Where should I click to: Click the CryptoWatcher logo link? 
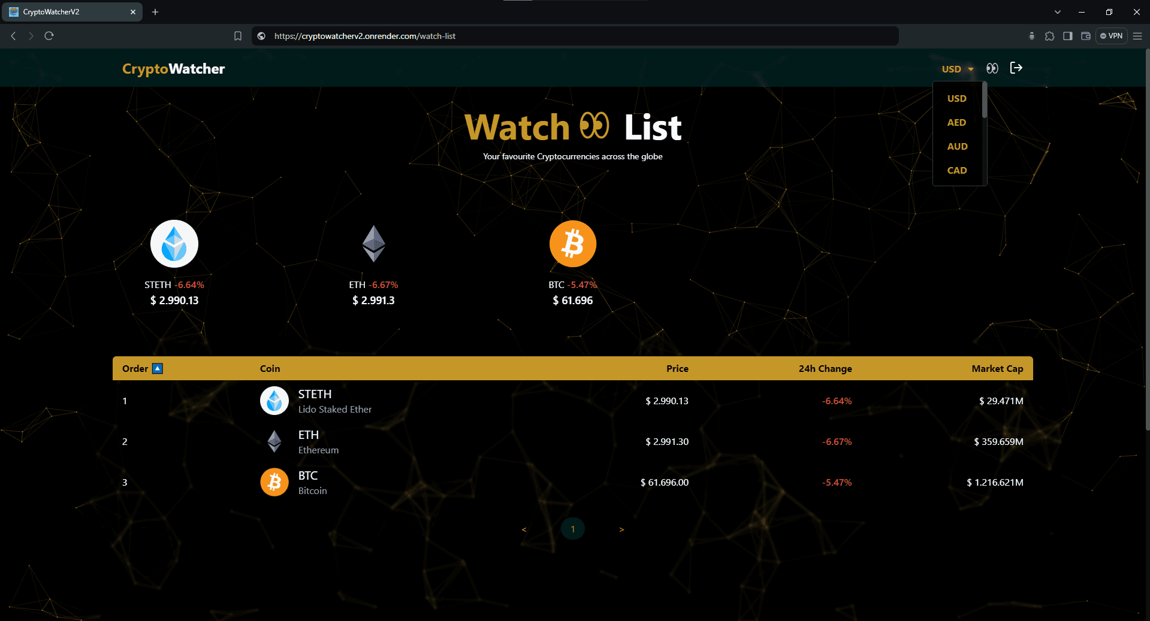173,69
